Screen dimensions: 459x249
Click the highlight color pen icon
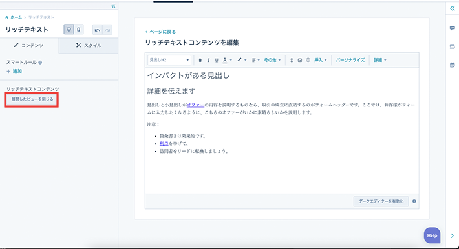pos(239,59)
